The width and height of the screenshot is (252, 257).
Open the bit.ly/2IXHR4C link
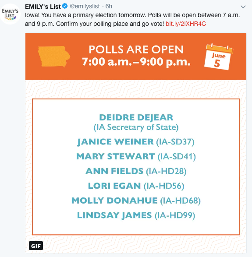[185, 24]
